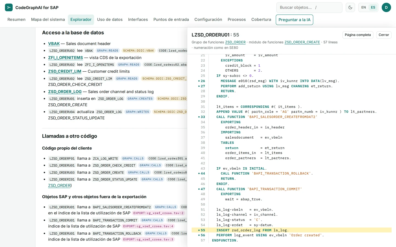Follow the ZSD_ORDER function group link in header

(x=235, y=42)
